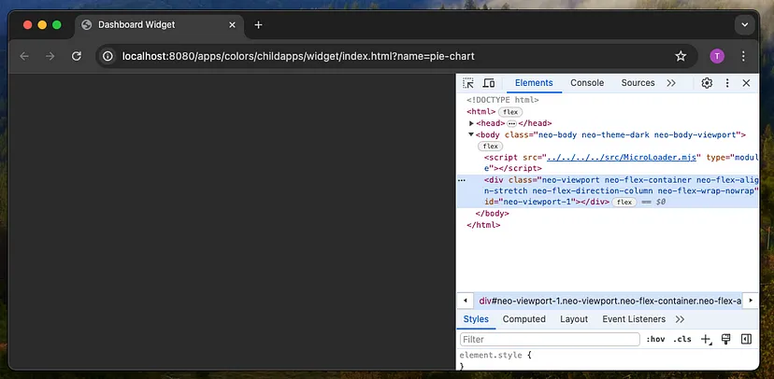Image resolution: width=774 pixels, height=379 pixels.
Task: Open the DevTools three-dot customize menu
Action: coord(726,83)
